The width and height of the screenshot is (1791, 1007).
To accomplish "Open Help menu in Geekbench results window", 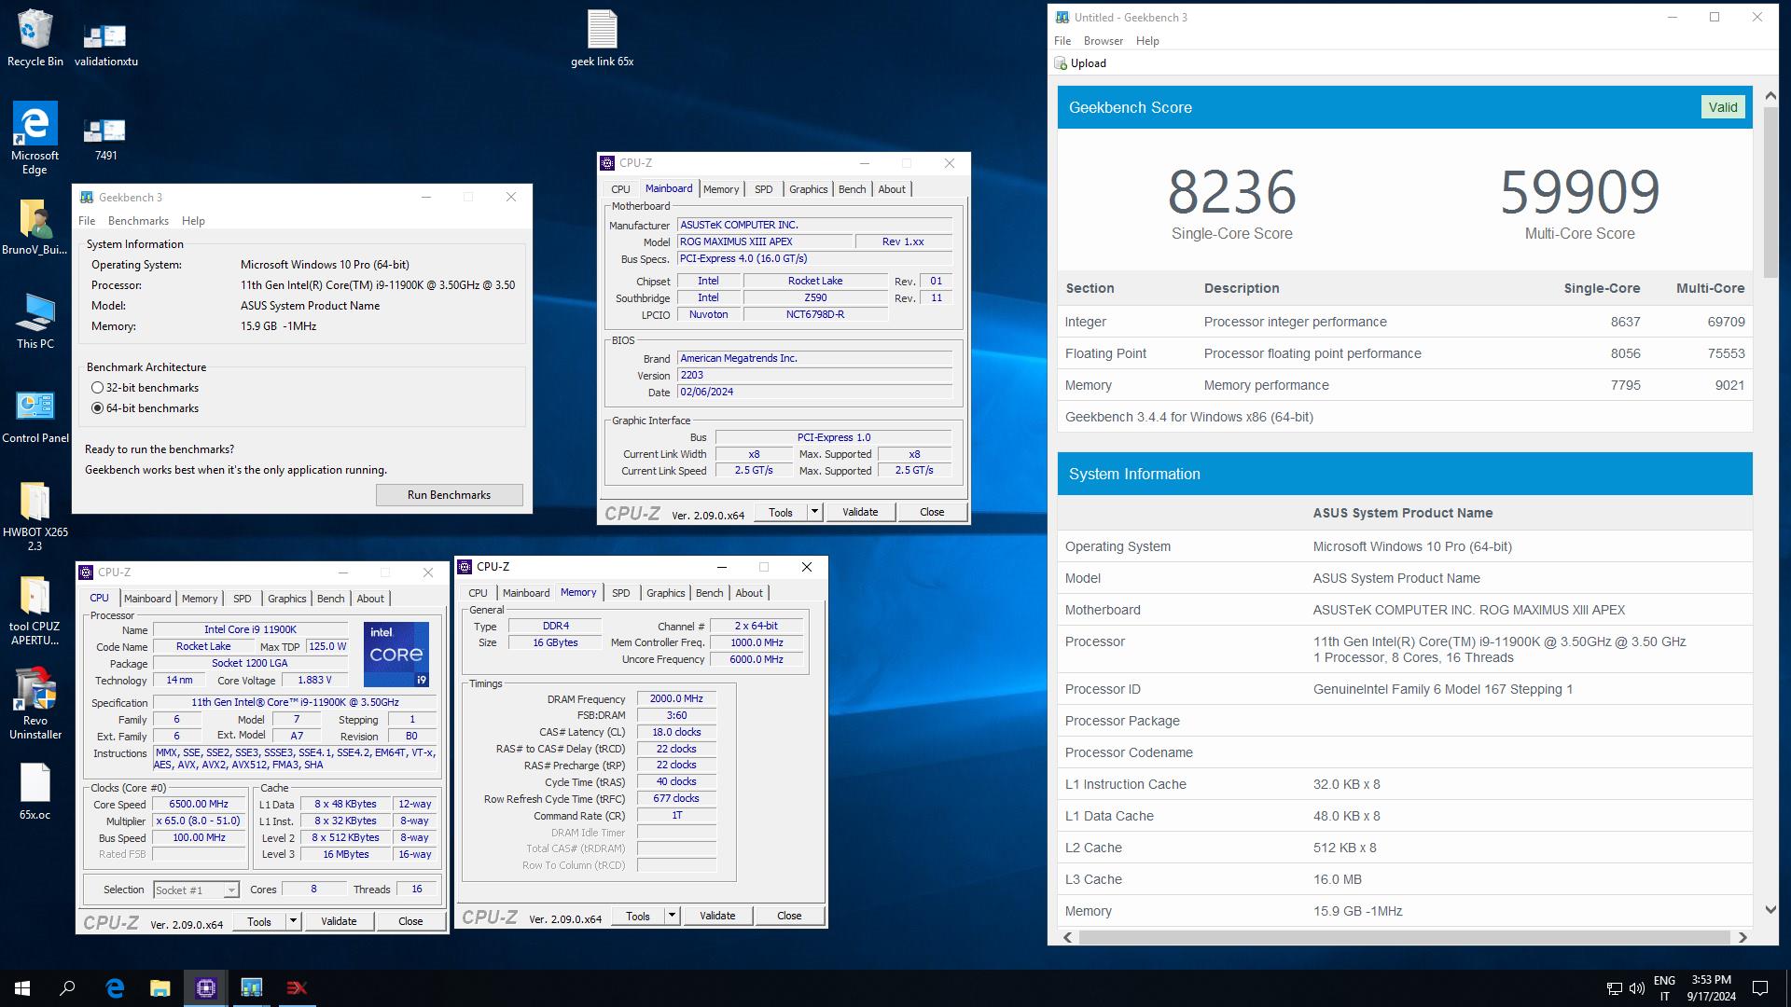I will (x=1147, y=41).
